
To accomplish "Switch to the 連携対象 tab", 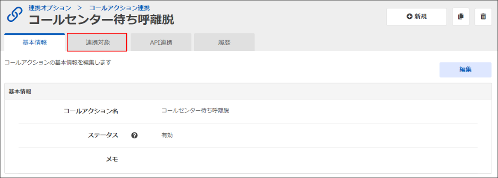I will coord(97,43).
